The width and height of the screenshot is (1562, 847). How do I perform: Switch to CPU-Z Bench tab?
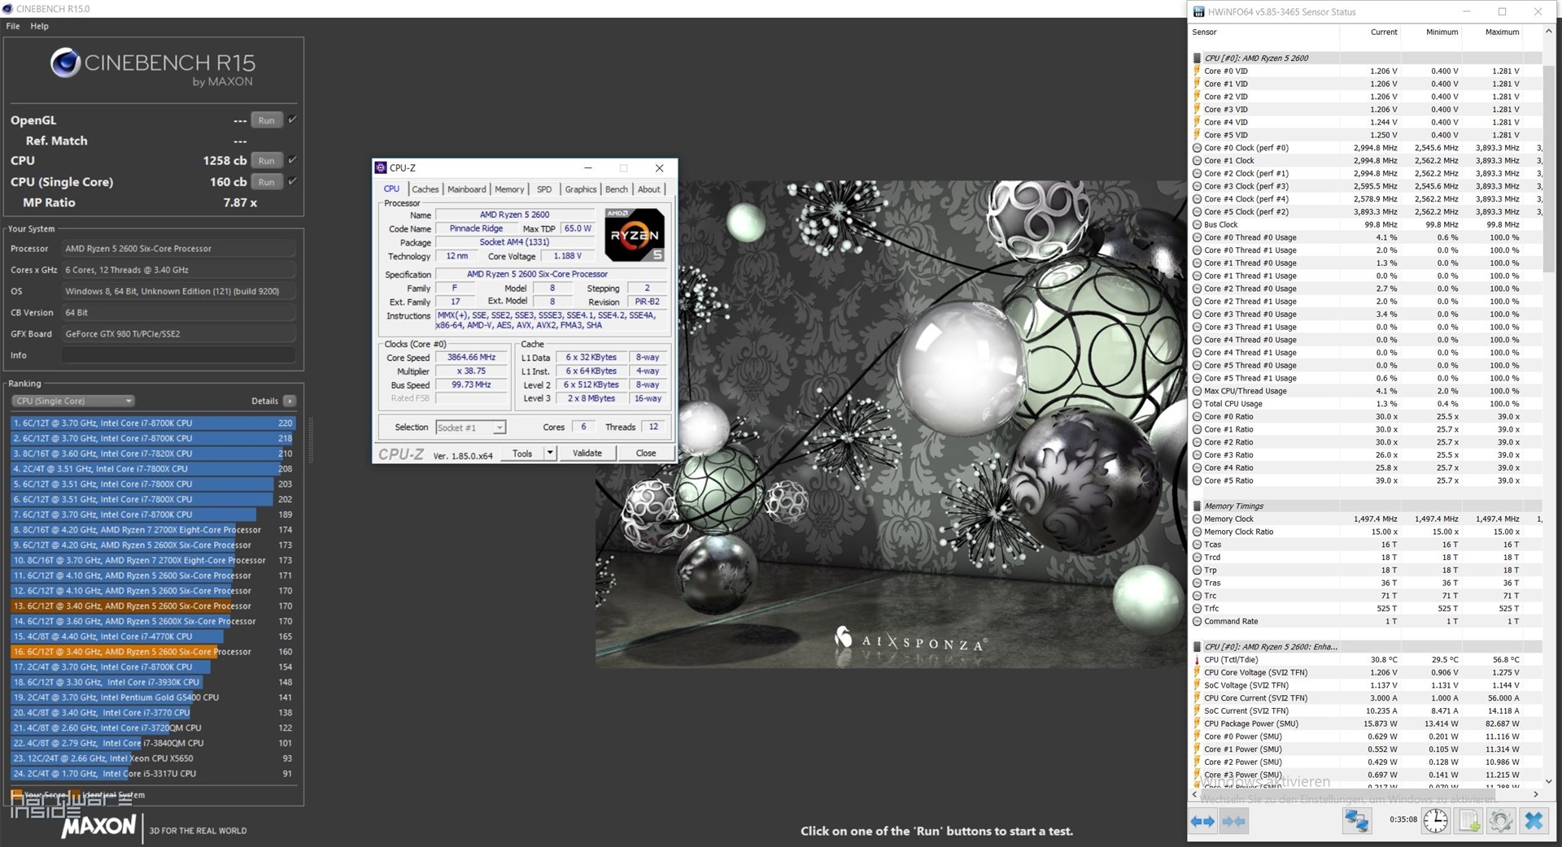point(617,189)
